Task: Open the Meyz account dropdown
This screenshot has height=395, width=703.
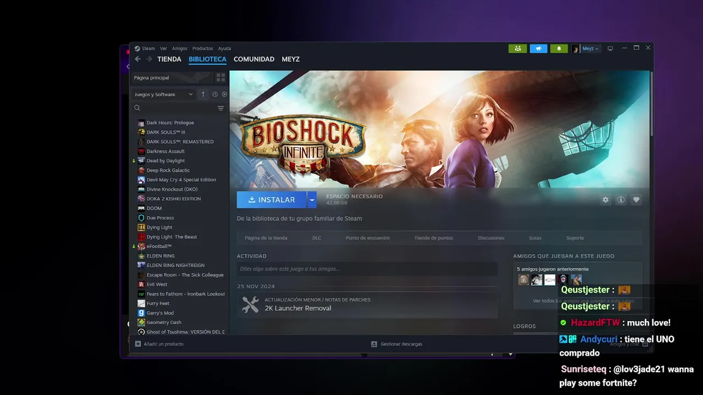Action: click(x=590, y=48)
